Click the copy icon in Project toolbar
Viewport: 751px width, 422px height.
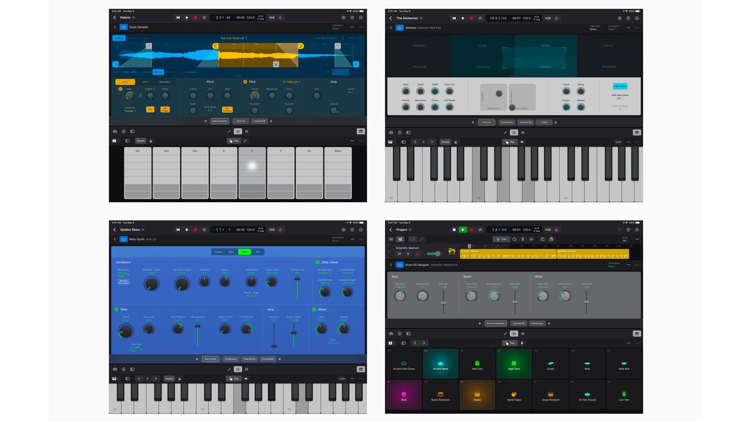coord(543,239)
